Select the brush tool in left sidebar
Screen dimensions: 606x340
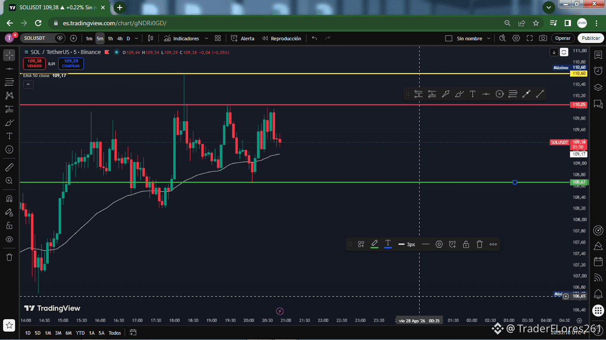click(9, 123)
